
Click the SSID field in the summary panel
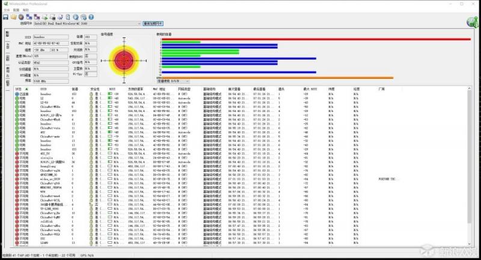51,37
